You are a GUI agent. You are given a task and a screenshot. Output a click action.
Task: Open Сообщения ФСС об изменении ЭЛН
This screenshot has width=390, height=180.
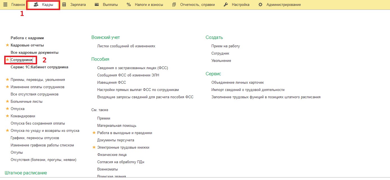click(x=128, y=75)
